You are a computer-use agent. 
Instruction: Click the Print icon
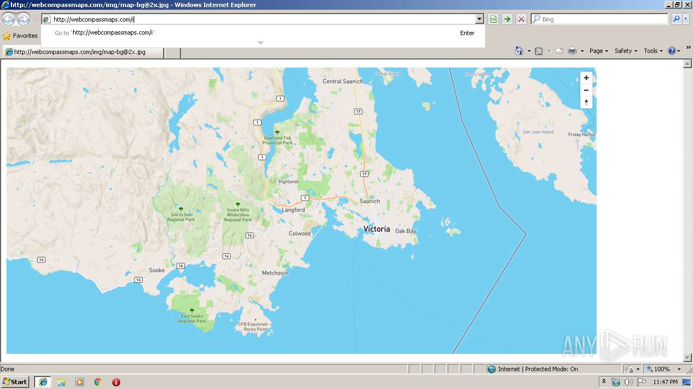click(572, 51)
